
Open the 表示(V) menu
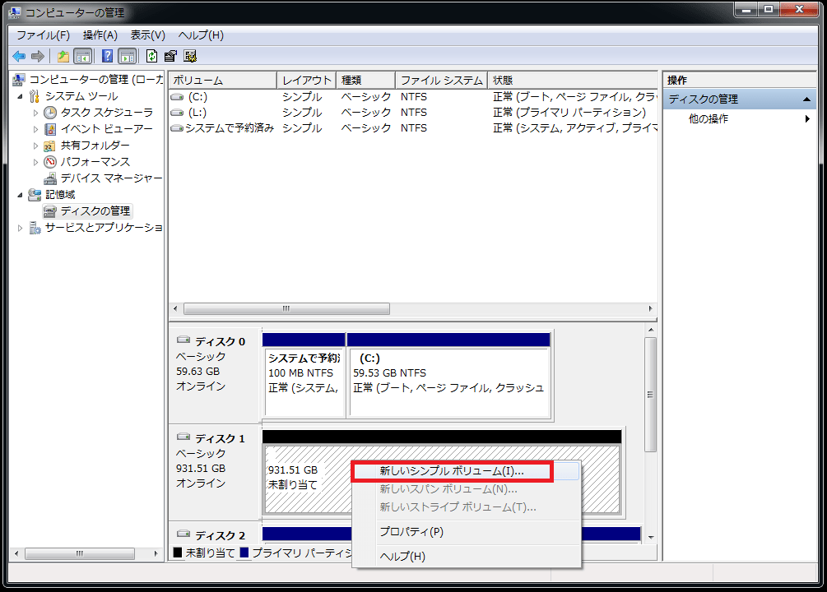click(x=147, y=35)
